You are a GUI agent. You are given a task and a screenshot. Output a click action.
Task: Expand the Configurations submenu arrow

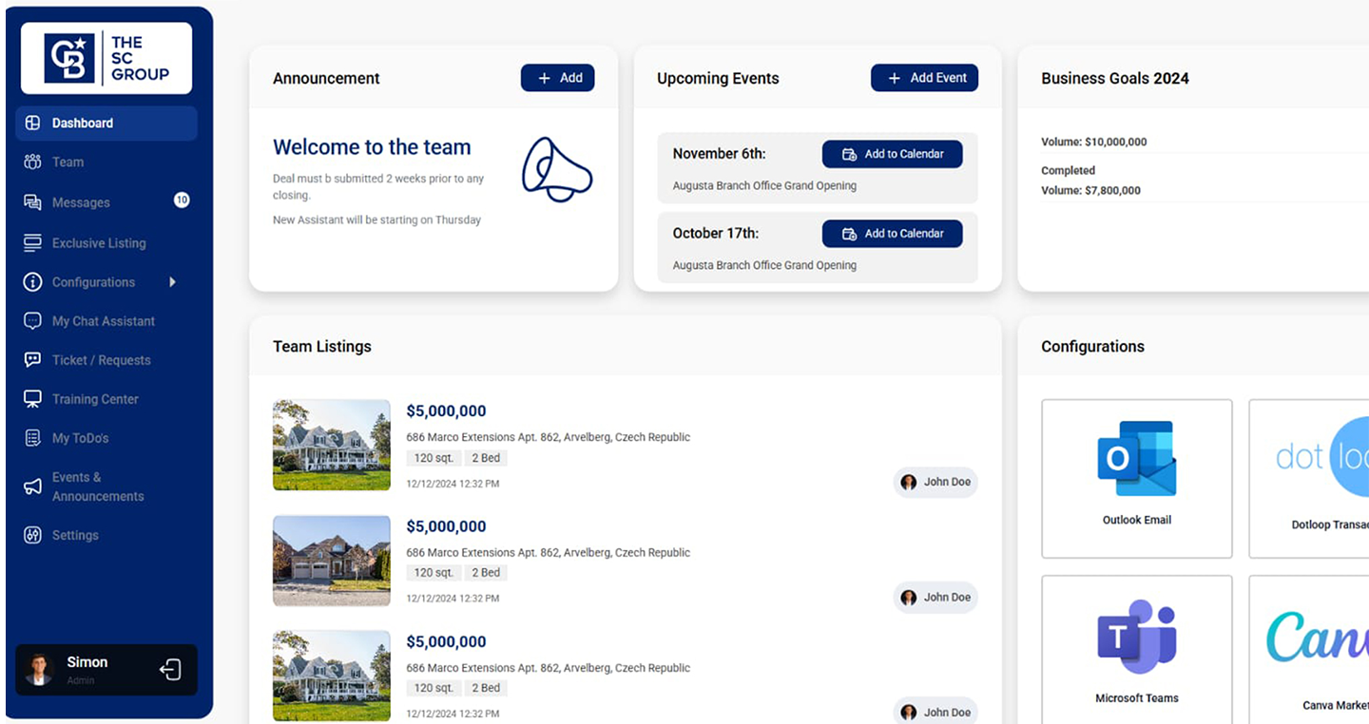172,282
